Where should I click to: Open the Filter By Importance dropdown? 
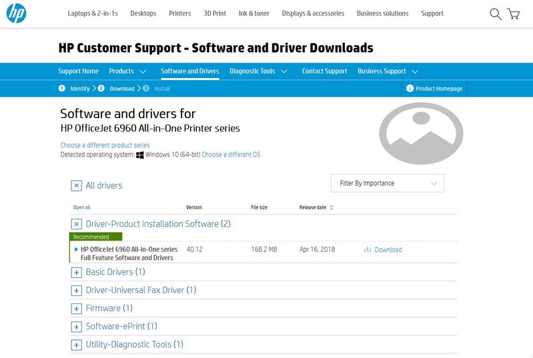point(387,183)
